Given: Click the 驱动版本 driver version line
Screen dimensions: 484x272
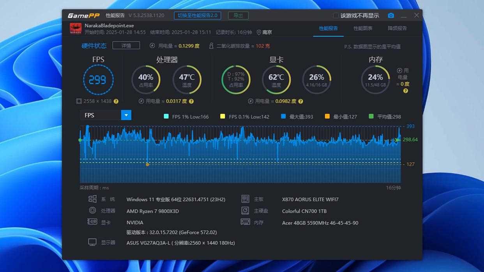Looking at the screenshot, I should pos(171,233).
